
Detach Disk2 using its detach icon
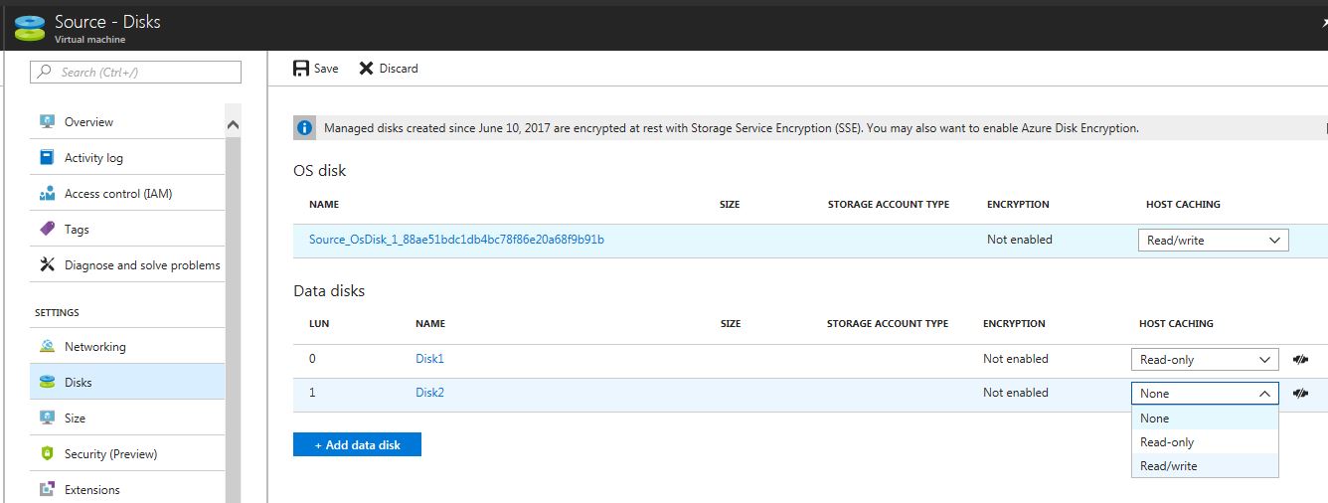(1300, 394)
